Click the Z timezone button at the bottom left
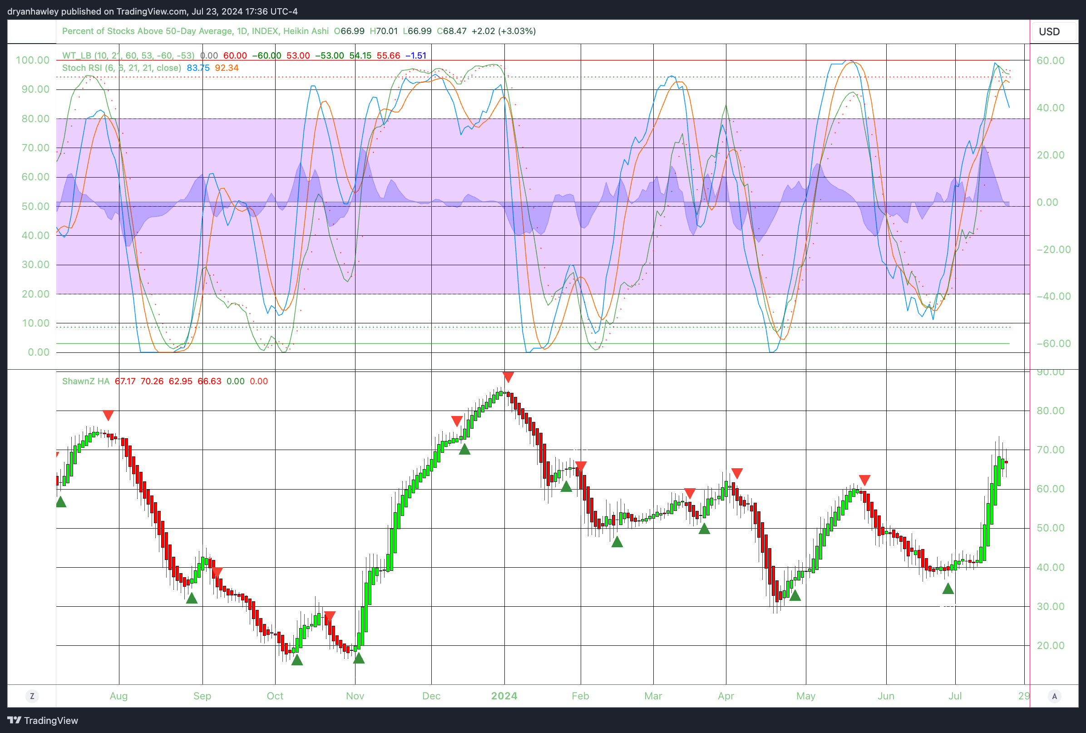The image size is (1086, 733). click(x=32, y=696)
